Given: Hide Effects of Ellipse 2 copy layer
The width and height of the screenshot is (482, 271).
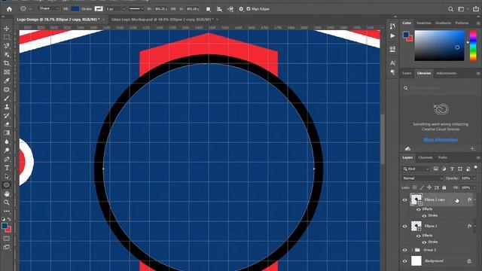Looking at the screenshot, I should coord(419,209).
